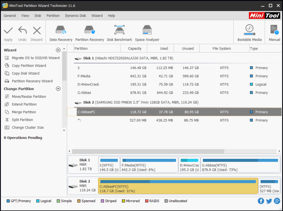Choose Split Partition action
Screen dimensions: 283x211
[x=18, y=120]
